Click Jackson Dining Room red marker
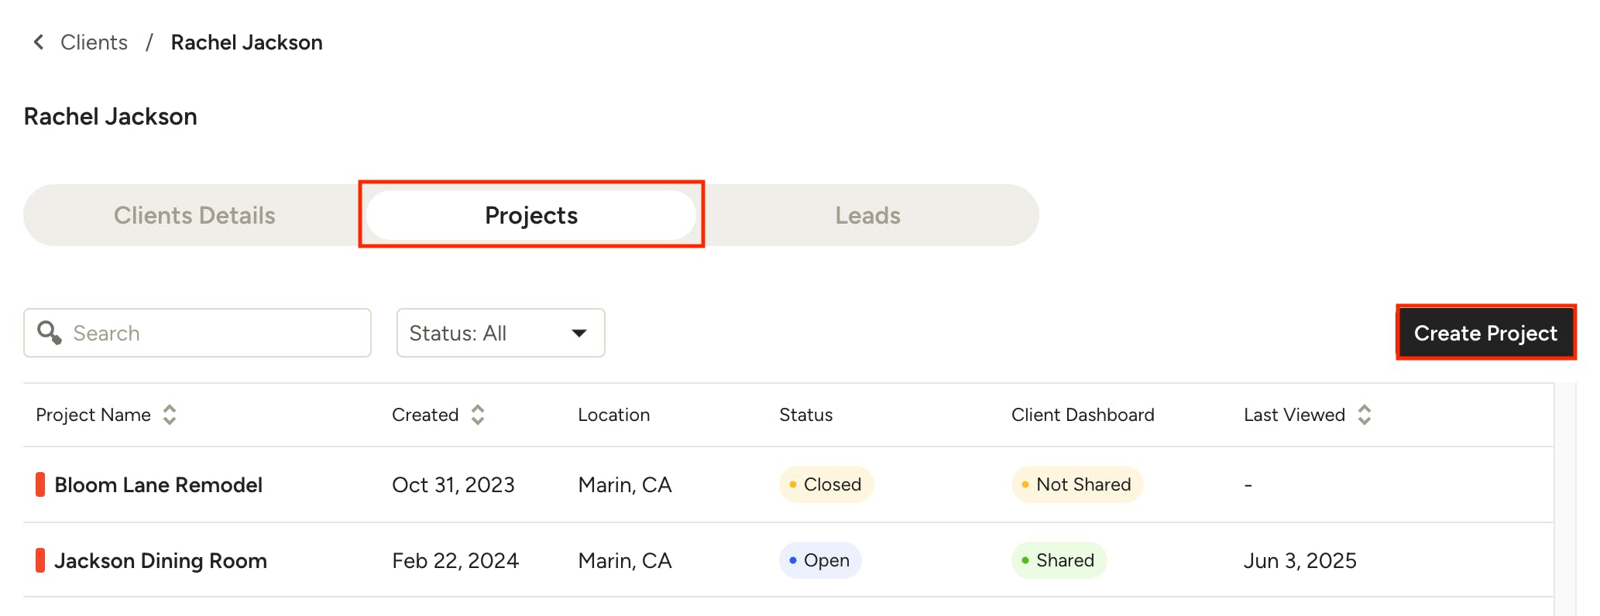The image size is (1600, 616). [x=40, y=560]
